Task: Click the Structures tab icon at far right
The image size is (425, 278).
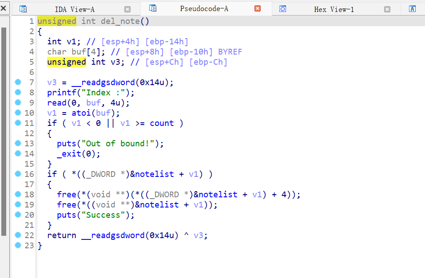Action: click(x=412, y=9)
